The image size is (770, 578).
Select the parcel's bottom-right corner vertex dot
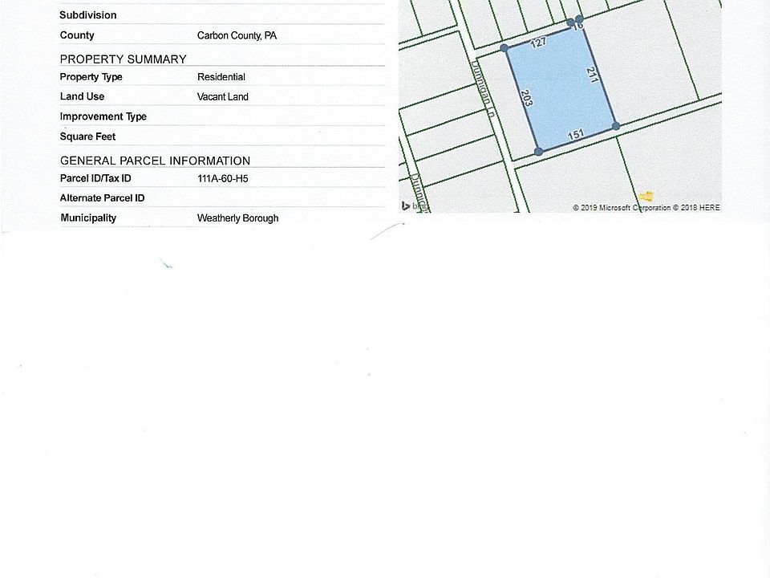tap(615, 126)
